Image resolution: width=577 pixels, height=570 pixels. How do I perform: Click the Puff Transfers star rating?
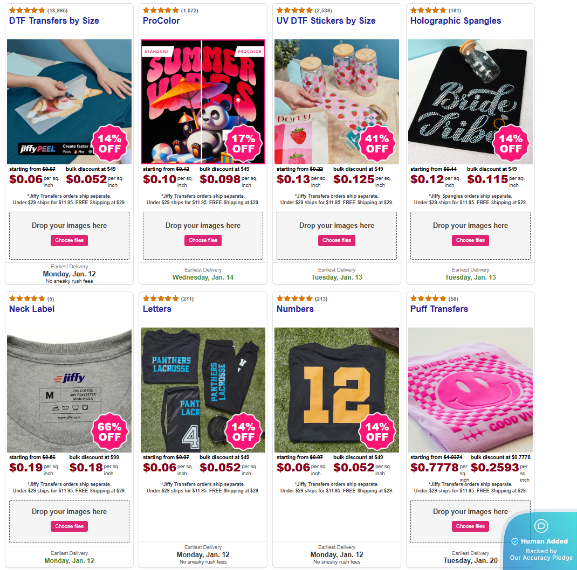(x=428, y=298)
